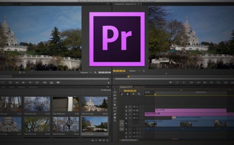Click the timeline horizontal zoom scrollbar
This screenshot has width=234, height=145.
[129, 140]
